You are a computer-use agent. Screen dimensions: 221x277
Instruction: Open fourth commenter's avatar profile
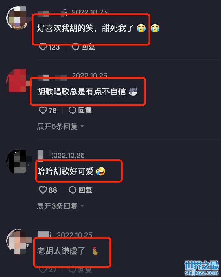tap(17, 242)
